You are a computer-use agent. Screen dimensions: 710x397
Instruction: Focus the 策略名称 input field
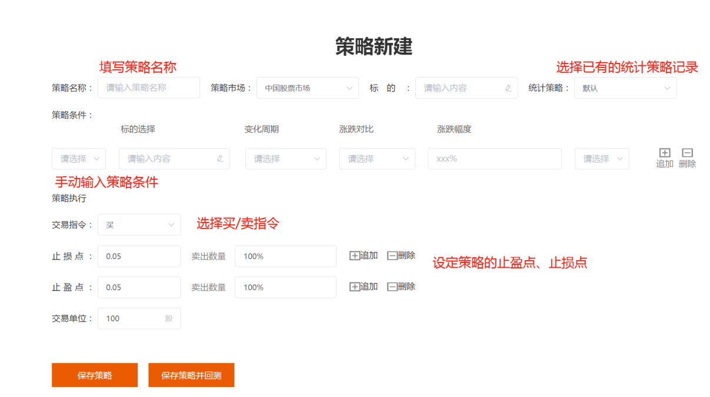[148, 88]
